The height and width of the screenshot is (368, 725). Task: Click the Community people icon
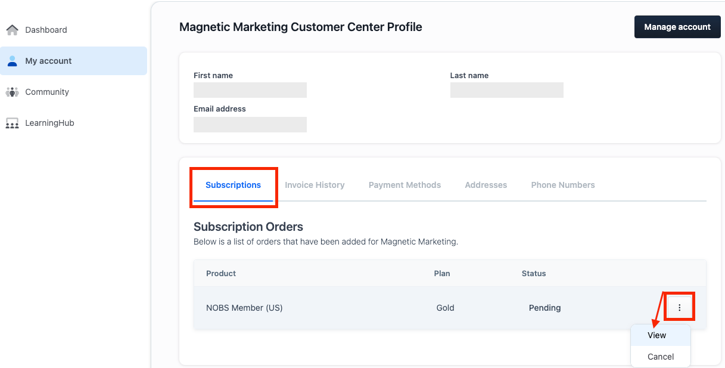coord(12,92)
